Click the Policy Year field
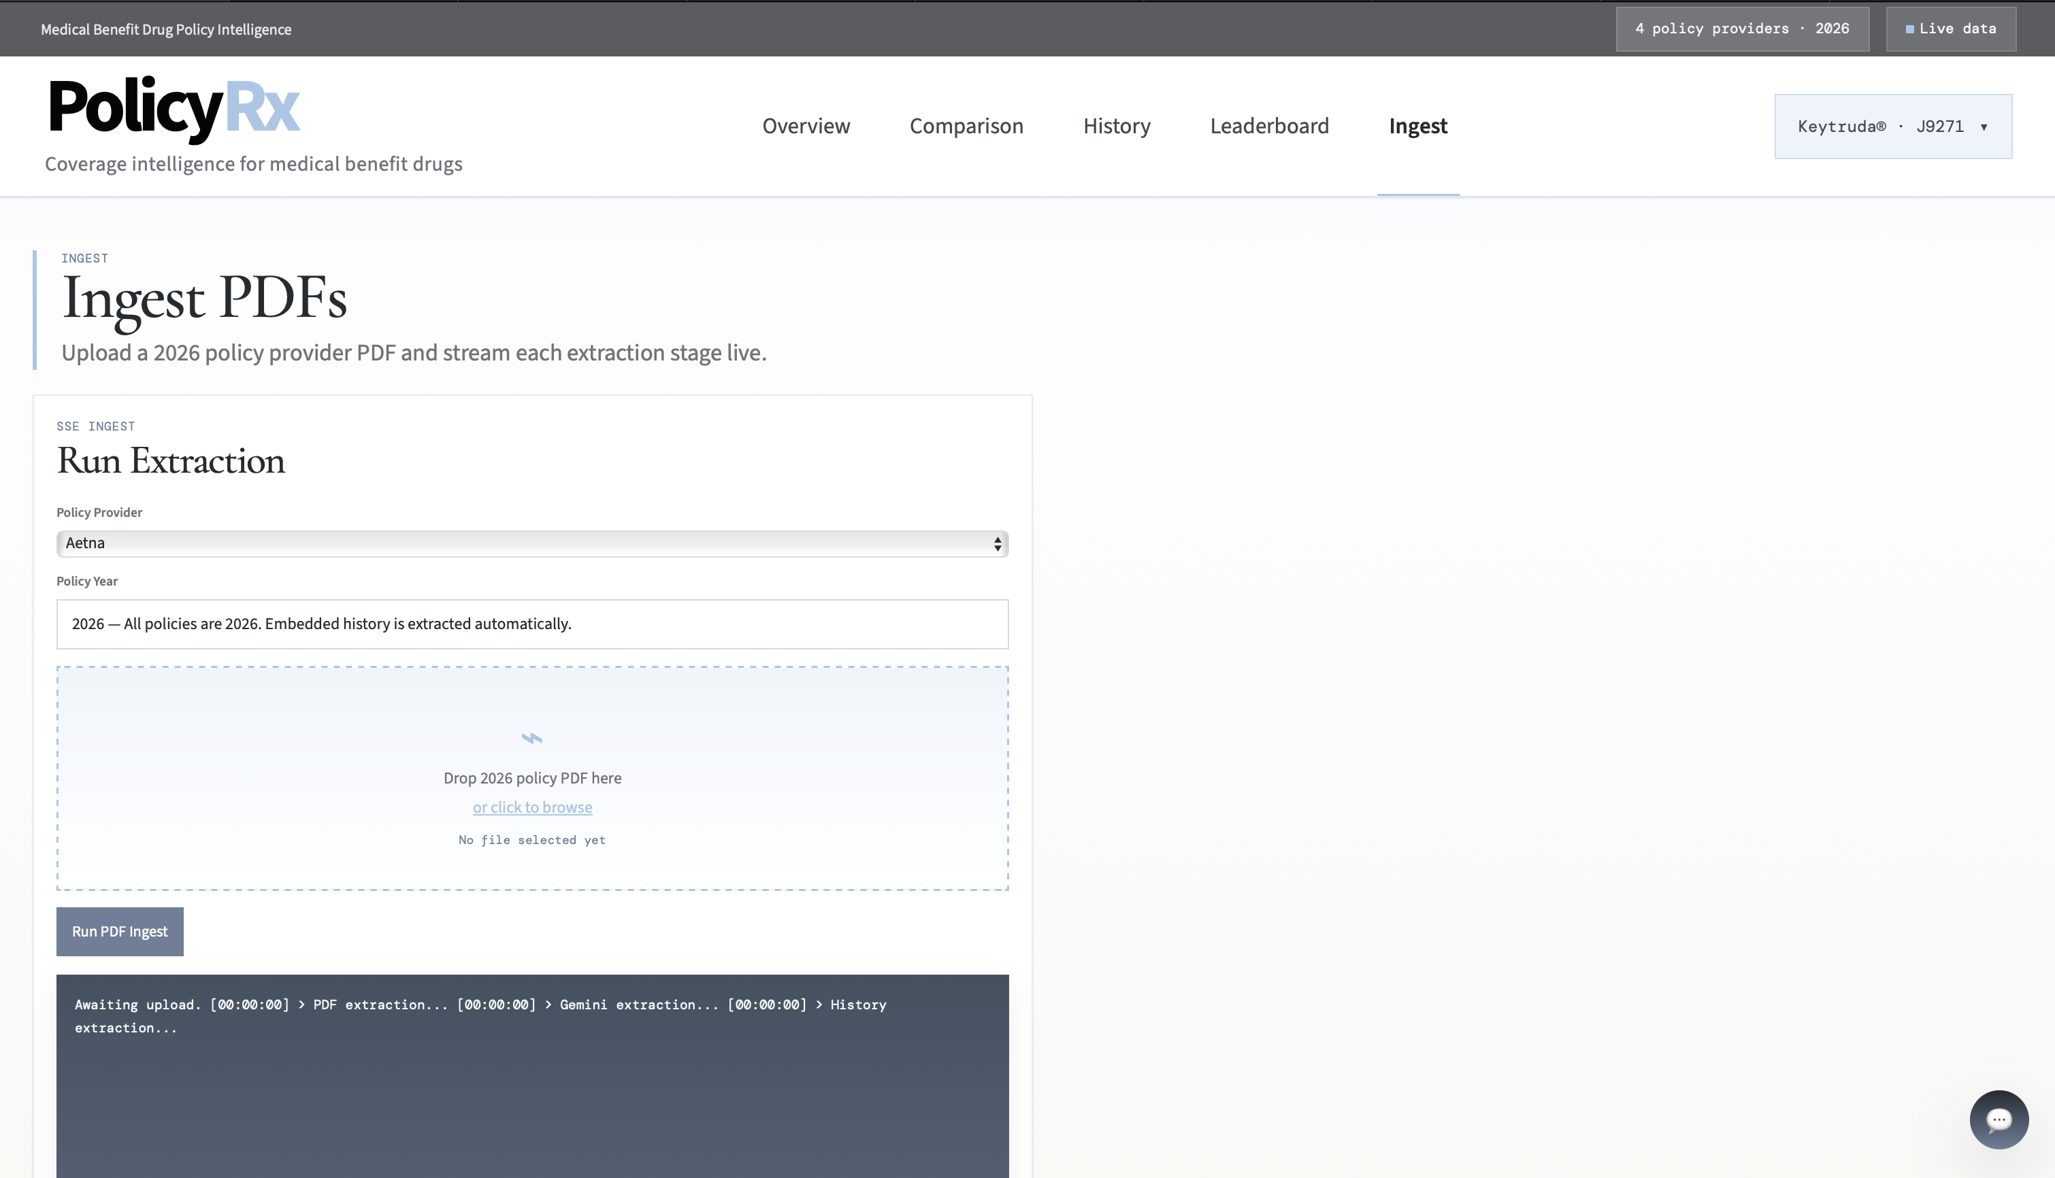Screen dimensions: 2055x1178 point(531,624)
